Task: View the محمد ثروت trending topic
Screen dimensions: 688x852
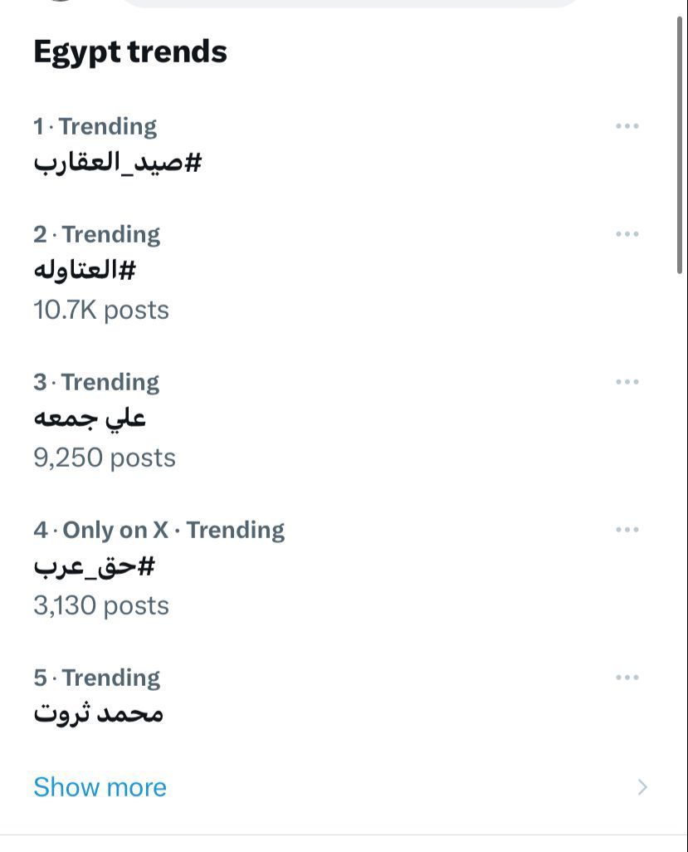Action: point(98,713)
